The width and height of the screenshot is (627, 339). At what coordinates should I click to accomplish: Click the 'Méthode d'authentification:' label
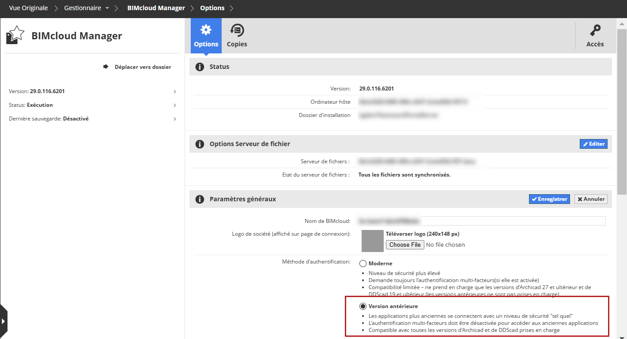[x=316, y=262]
